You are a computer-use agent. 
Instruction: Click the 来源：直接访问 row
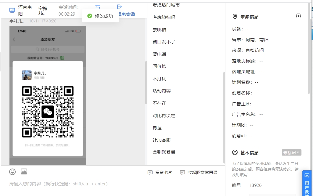248,50
